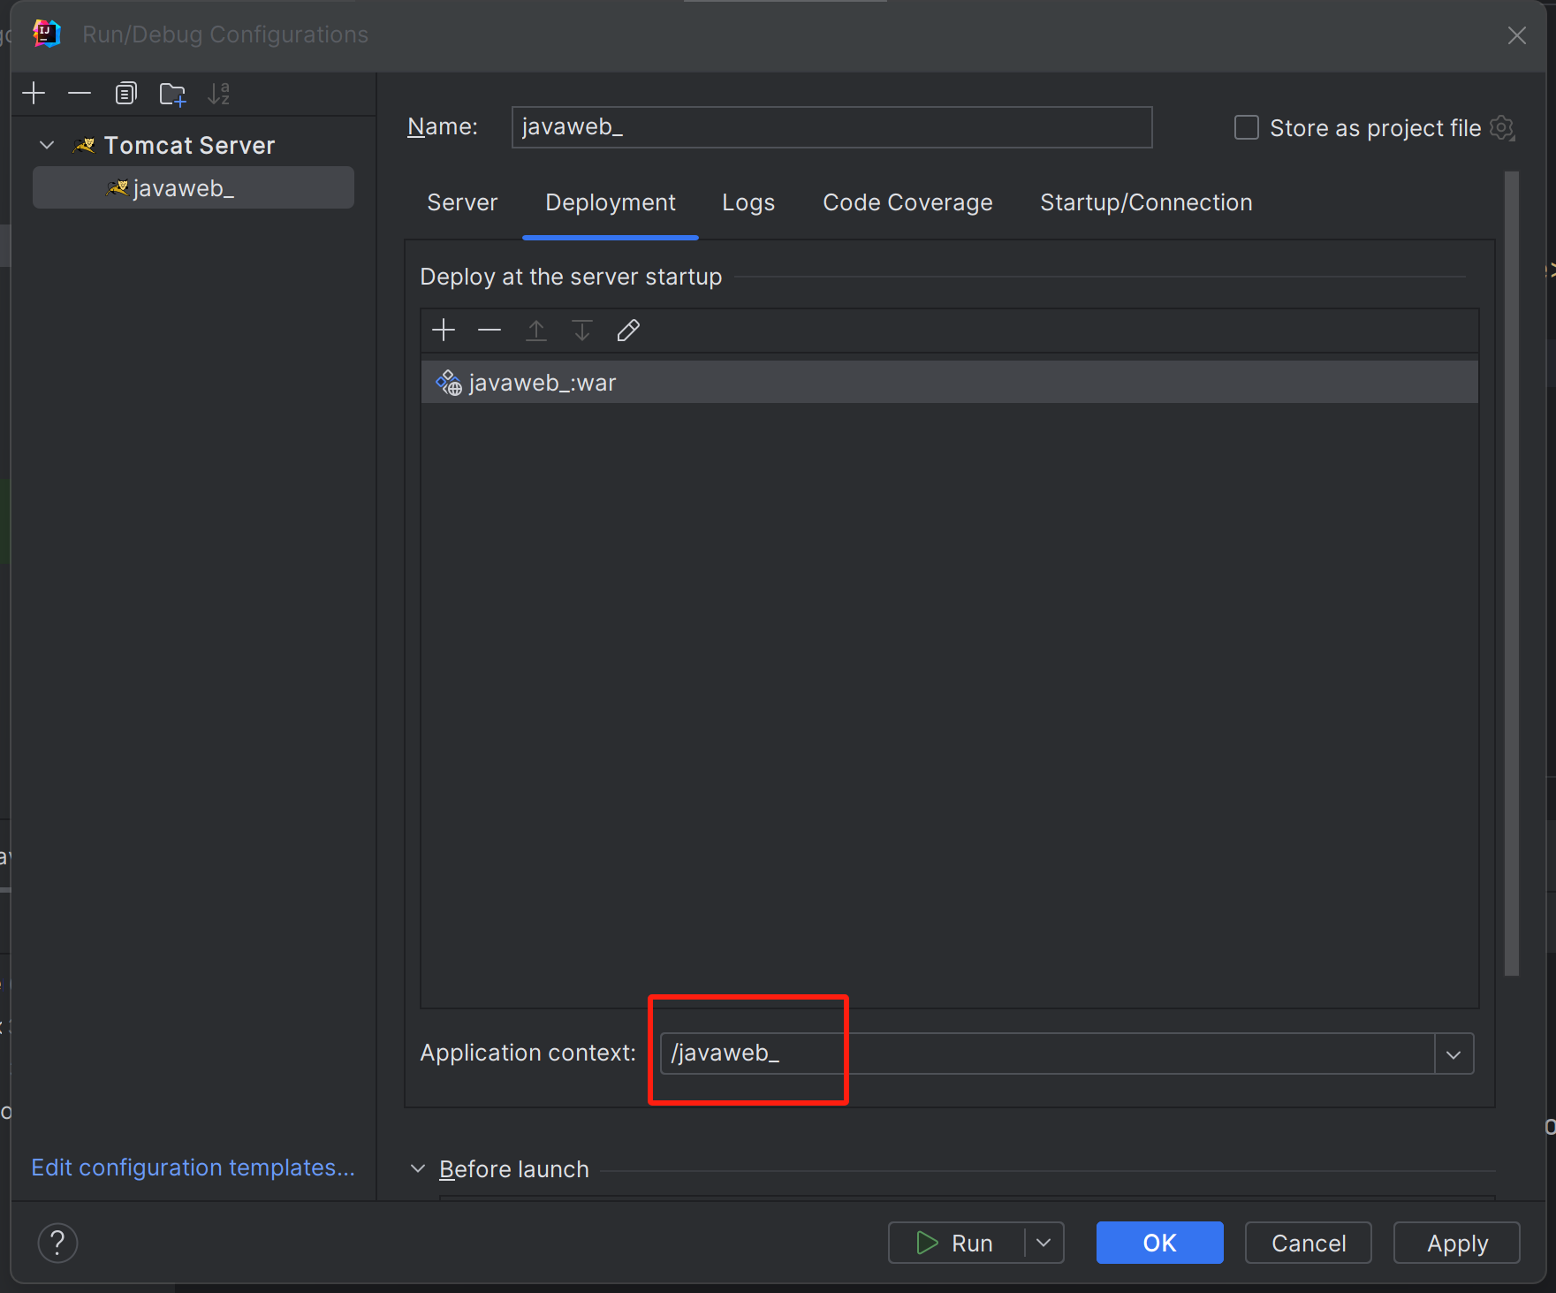1556x1293 pixels.
Task: Remove the selected deployment artifact
Action: point(490,331)
